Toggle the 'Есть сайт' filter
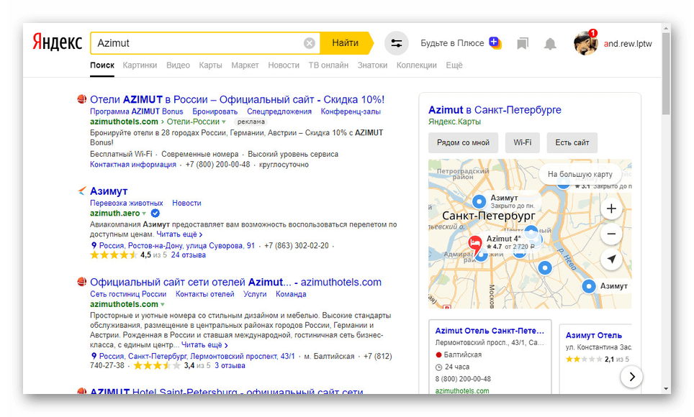Screen dimensions: 694x417 pos(572,142)
